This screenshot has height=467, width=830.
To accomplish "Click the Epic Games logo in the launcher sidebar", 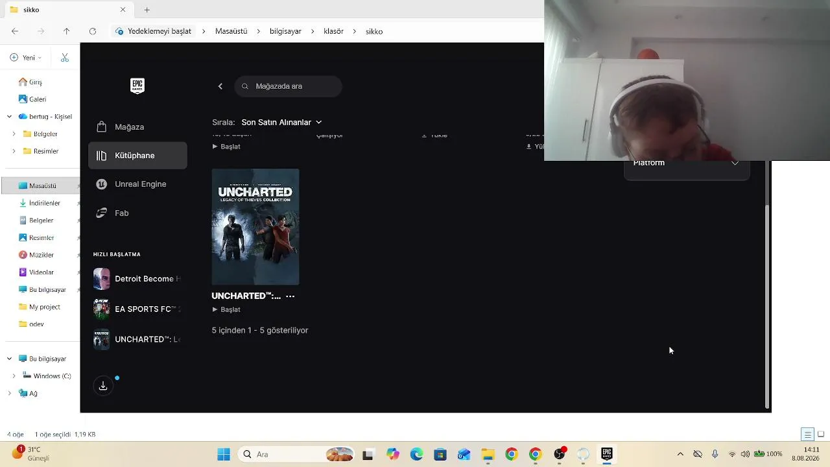I will tap(137, 86).
